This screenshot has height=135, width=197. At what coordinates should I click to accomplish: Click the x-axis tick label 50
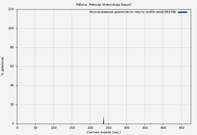pyautogui.click(x=35, y=128)
